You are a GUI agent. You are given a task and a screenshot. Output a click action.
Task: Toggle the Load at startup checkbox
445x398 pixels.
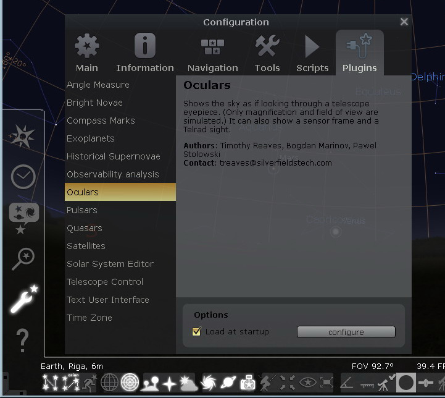[x=197, y=332]
